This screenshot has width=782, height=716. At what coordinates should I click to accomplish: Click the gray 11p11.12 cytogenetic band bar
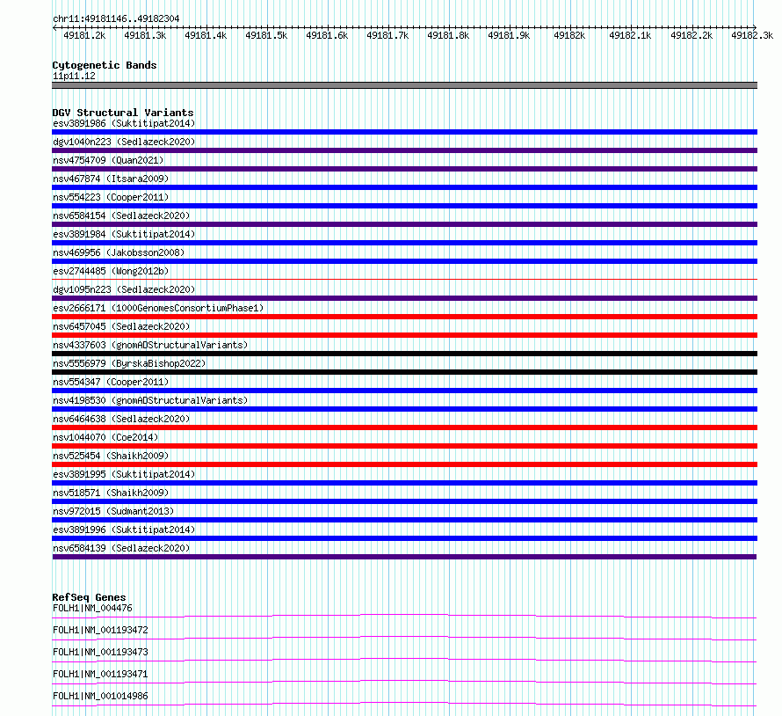click(404, 85)
